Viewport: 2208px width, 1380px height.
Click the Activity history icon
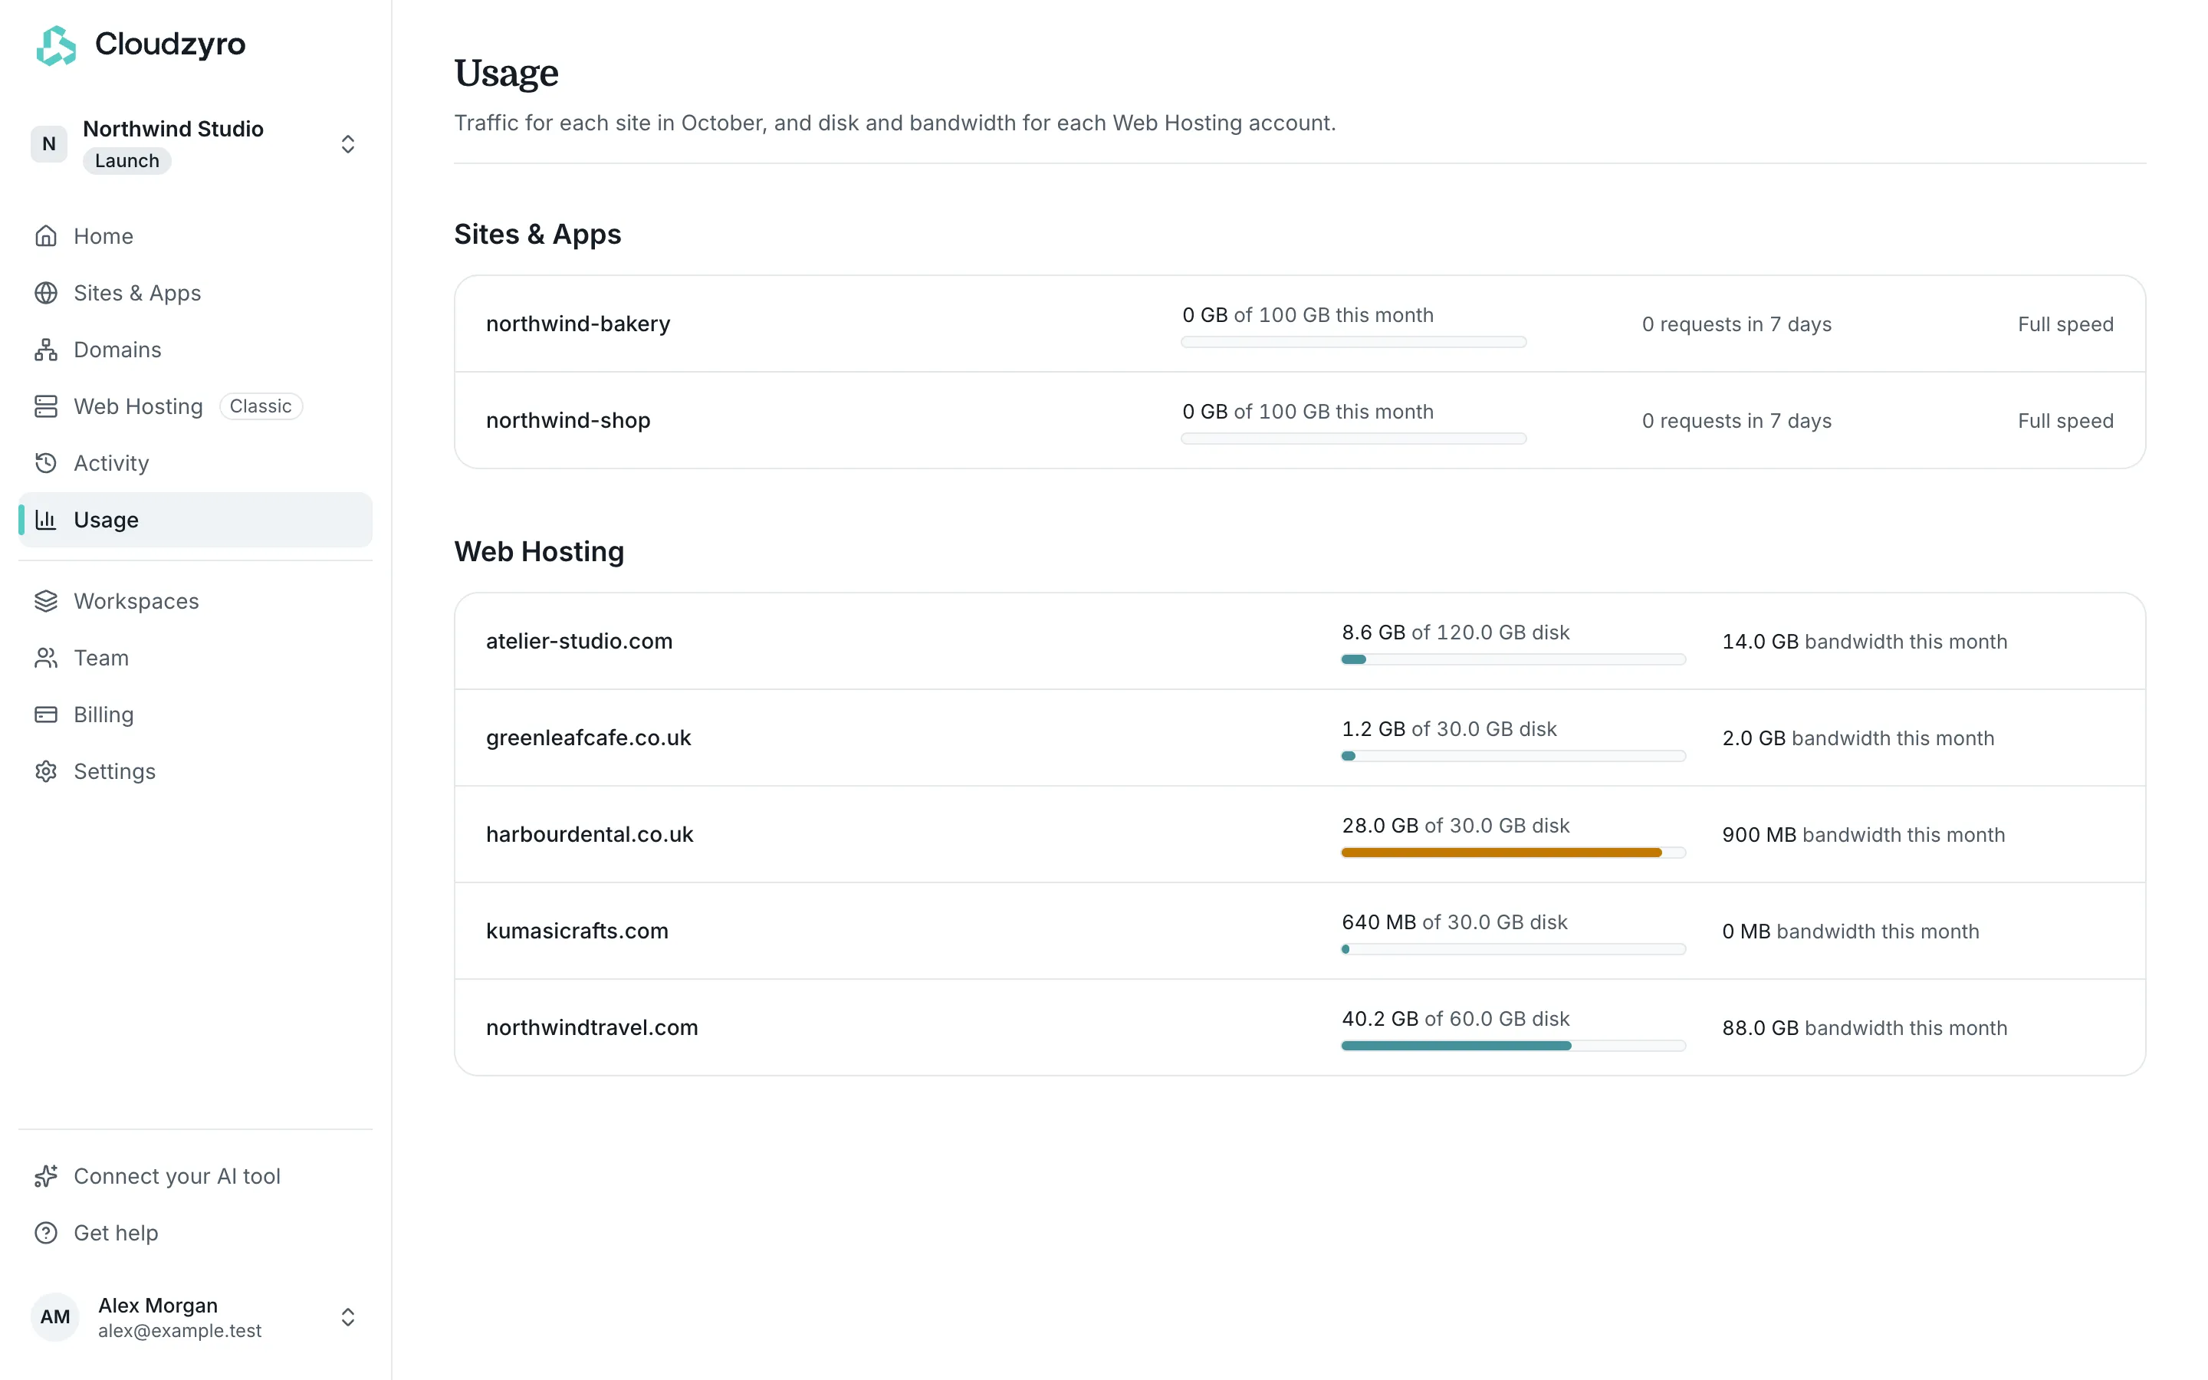point(46,463)
